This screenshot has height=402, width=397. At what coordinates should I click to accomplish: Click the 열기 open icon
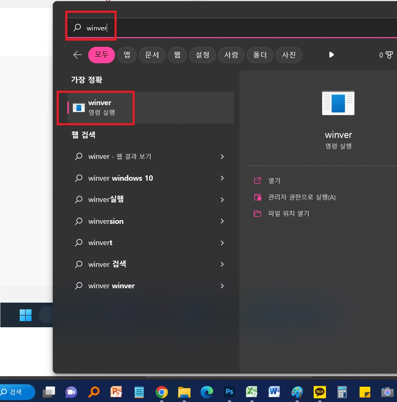point(257,181)
